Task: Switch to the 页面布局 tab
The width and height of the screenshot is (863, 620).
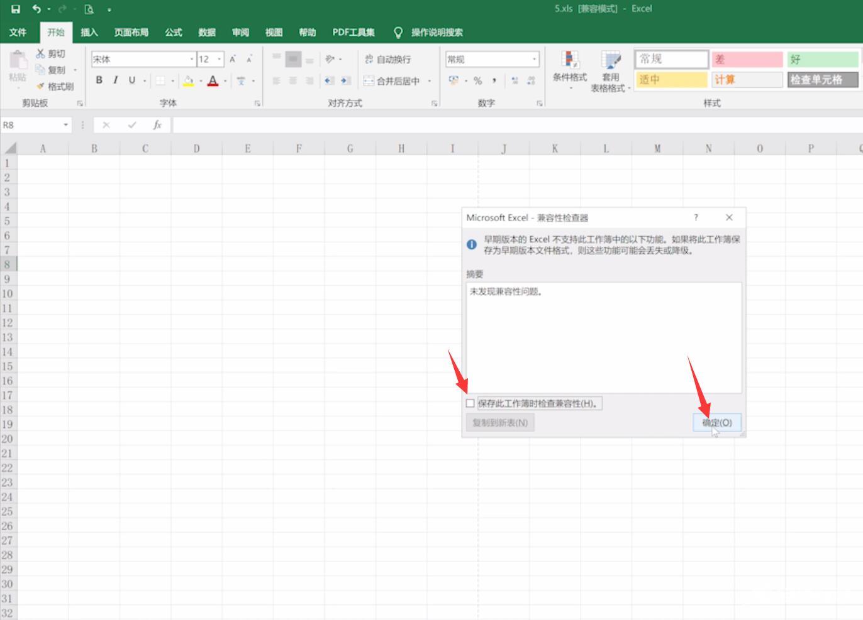Action: click(131, 32)
